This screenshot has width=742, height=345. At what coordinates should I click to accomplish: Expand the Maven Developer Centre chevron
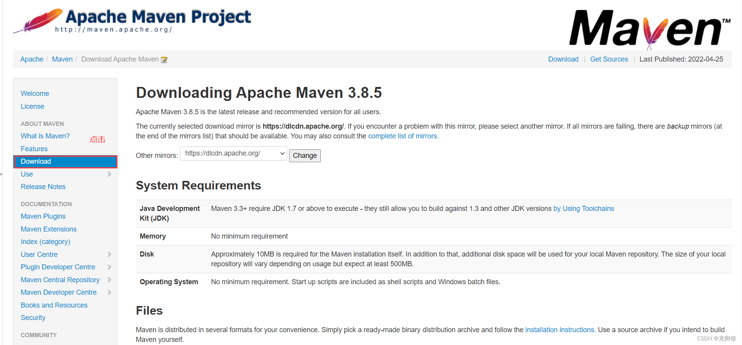109,292
